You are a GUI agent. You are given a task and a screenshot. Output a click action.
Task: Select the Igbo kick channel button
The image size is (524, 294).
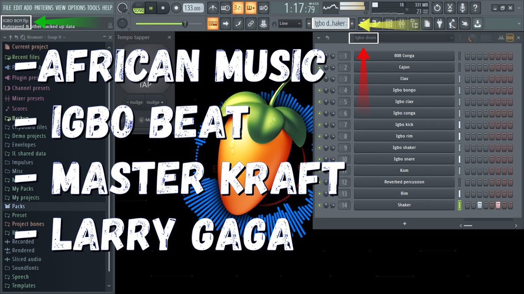tap(404, 125)
